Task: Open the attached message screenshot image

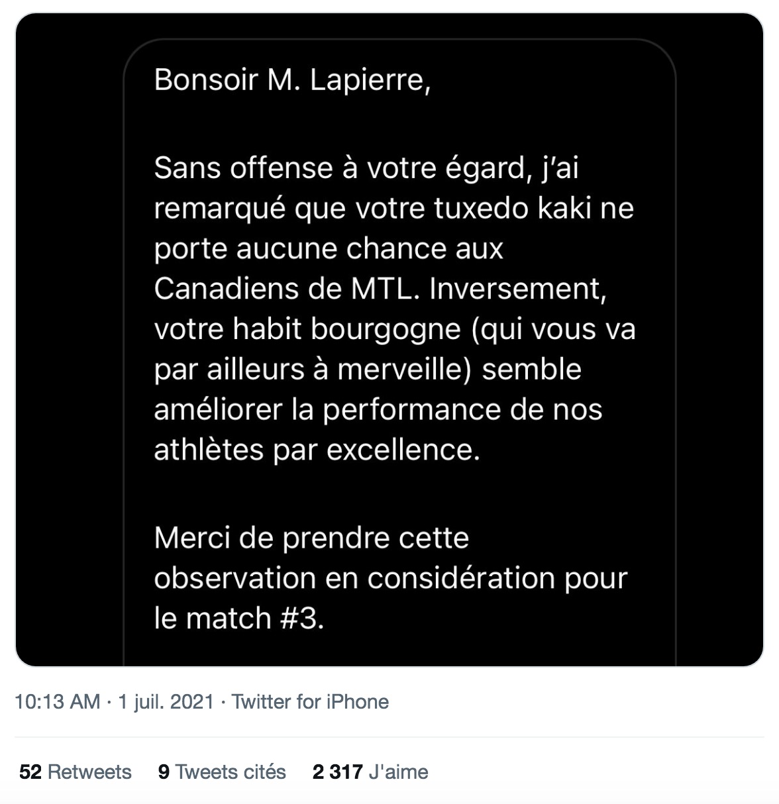Action: [389, 340]
